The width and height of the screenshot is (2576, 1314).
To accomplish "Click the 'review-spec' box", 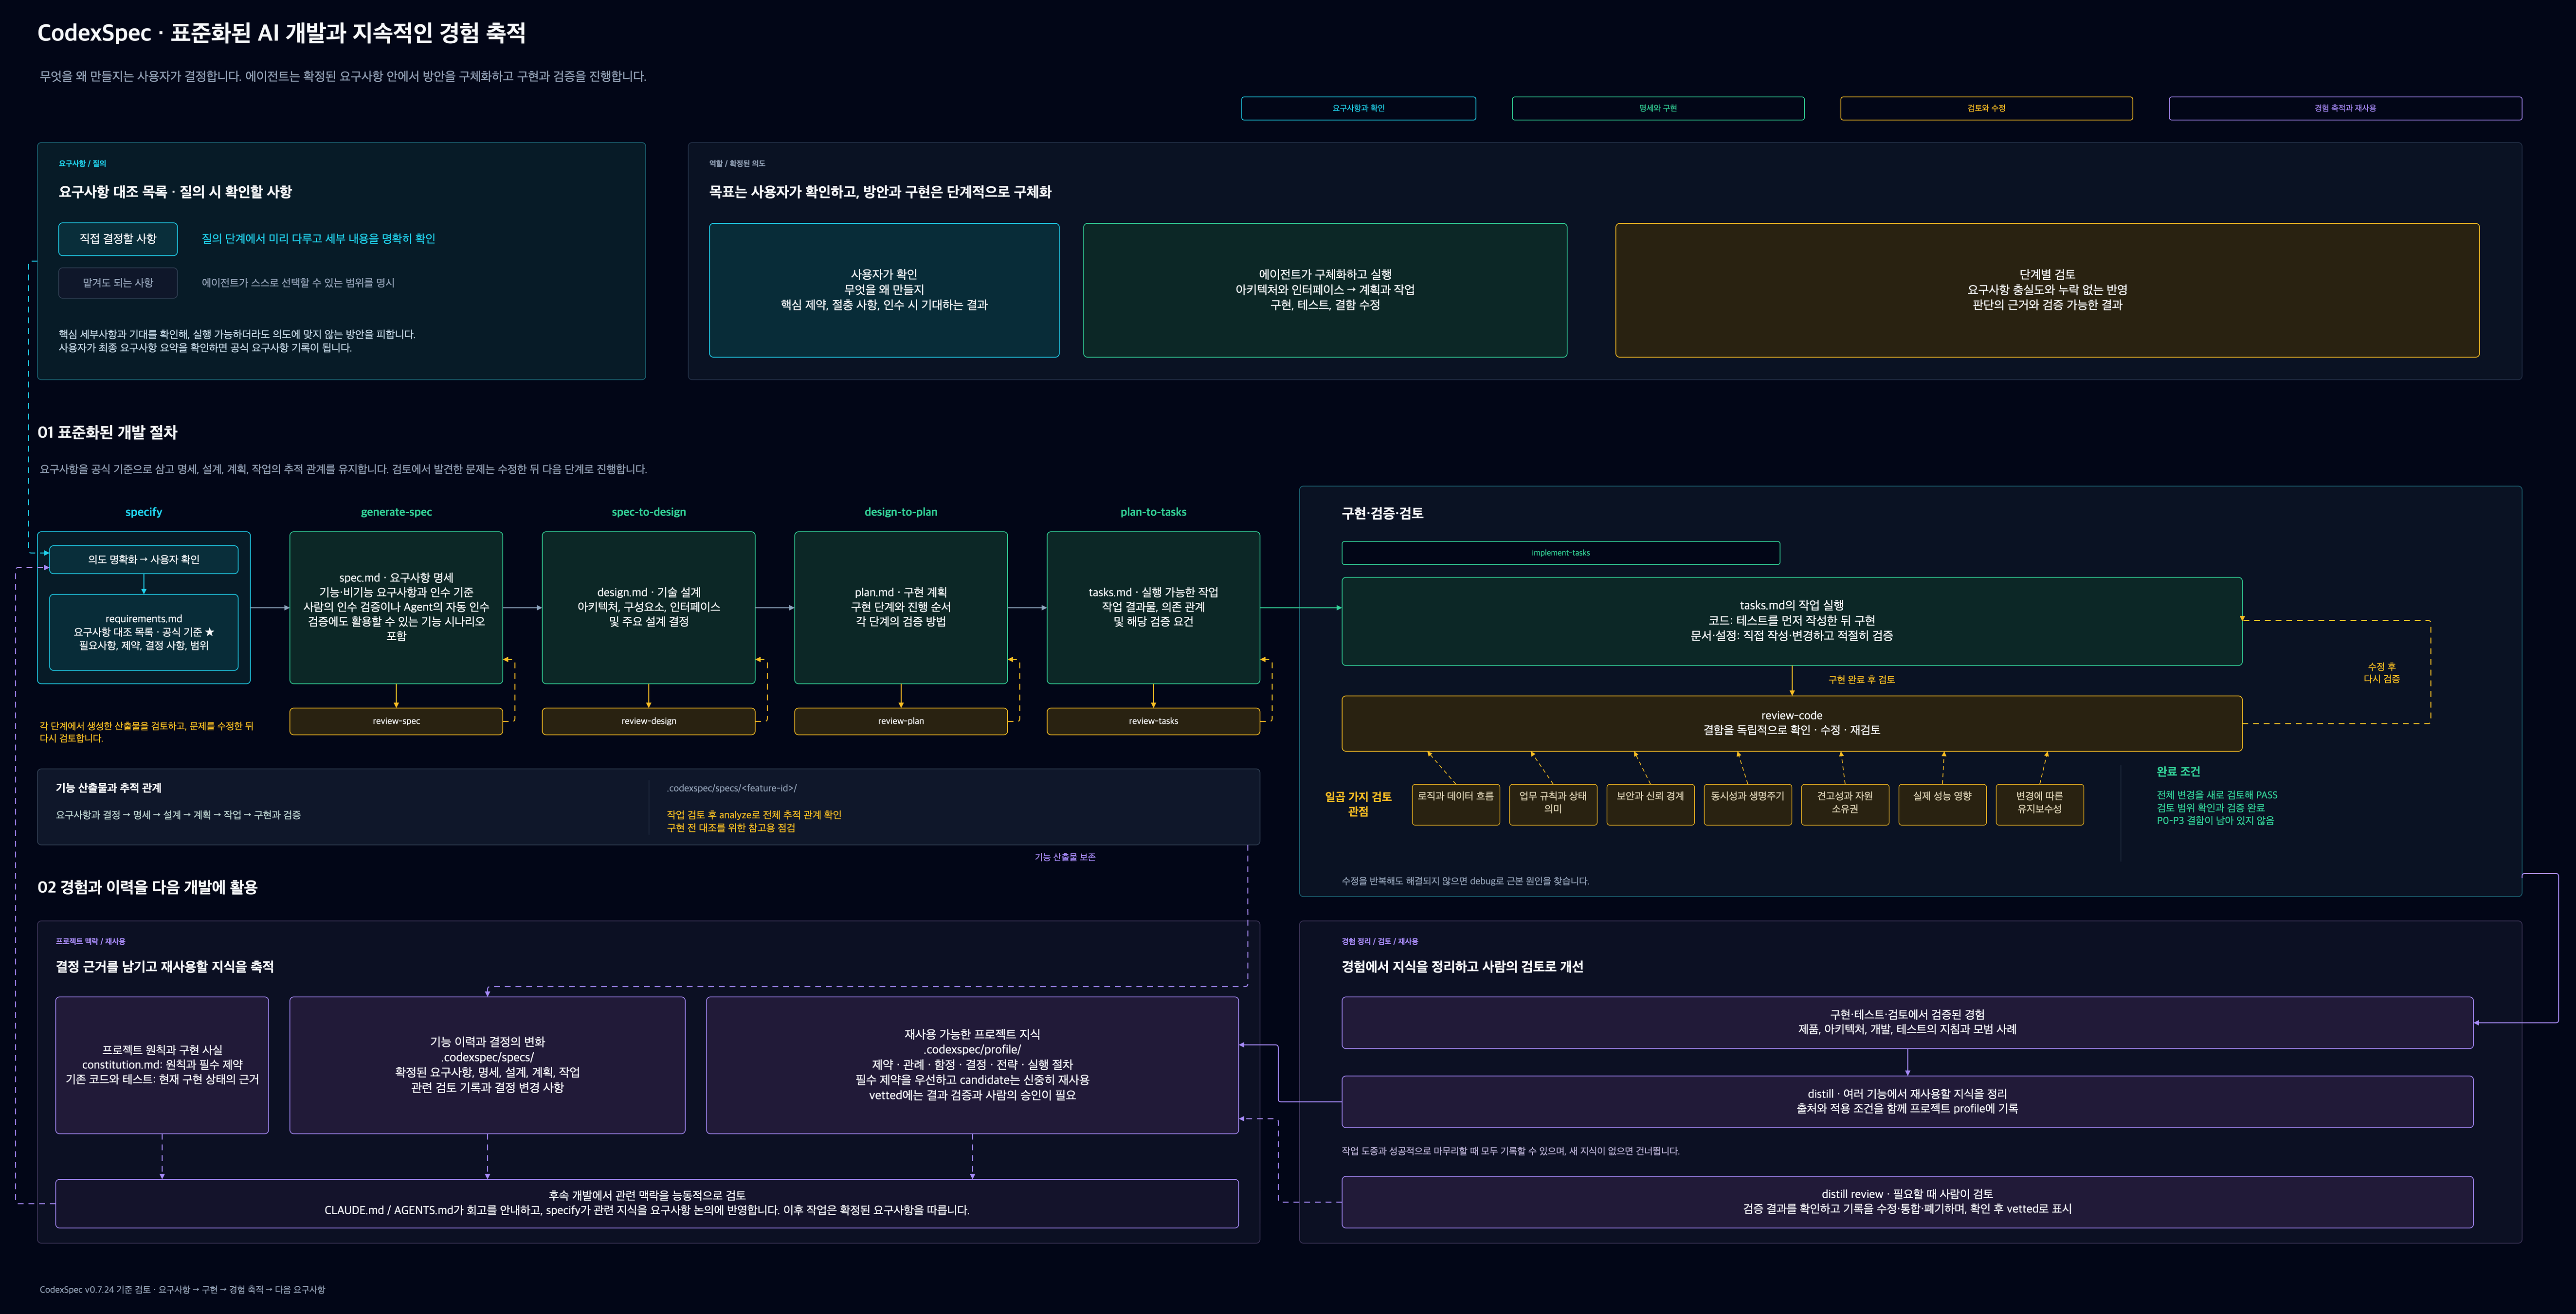I will 396,721.
